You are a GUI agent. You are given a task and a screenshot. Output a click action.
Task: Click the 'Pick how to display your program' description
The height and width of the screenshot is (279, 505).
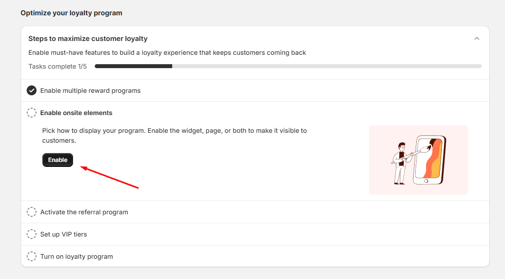(174, 136)
